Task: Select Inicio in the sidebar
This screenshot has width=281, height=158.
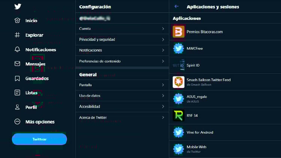Action: pos(31,21)
